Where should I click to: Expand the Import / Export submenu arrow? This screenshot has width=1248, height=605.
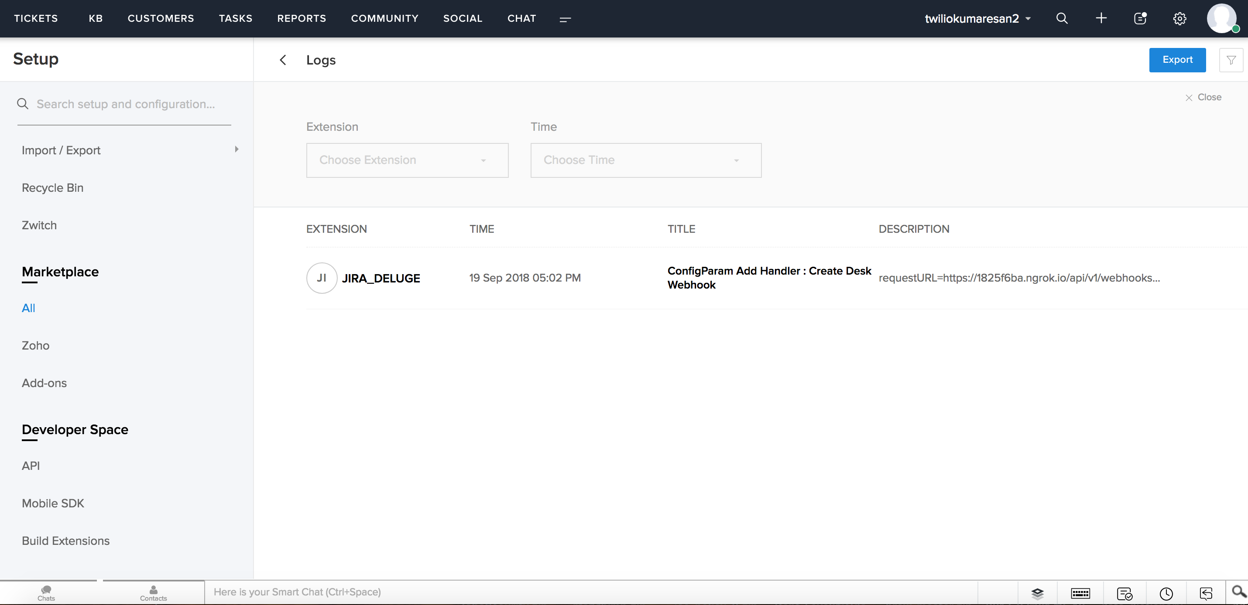click(x=237, y=150)
